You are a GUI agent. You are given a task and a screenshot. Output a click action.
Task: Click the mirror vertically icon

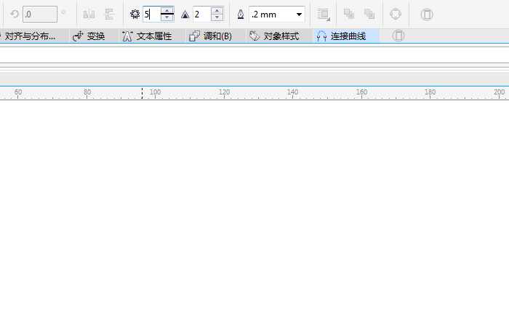pyautogui.click(x=110, y=14)
